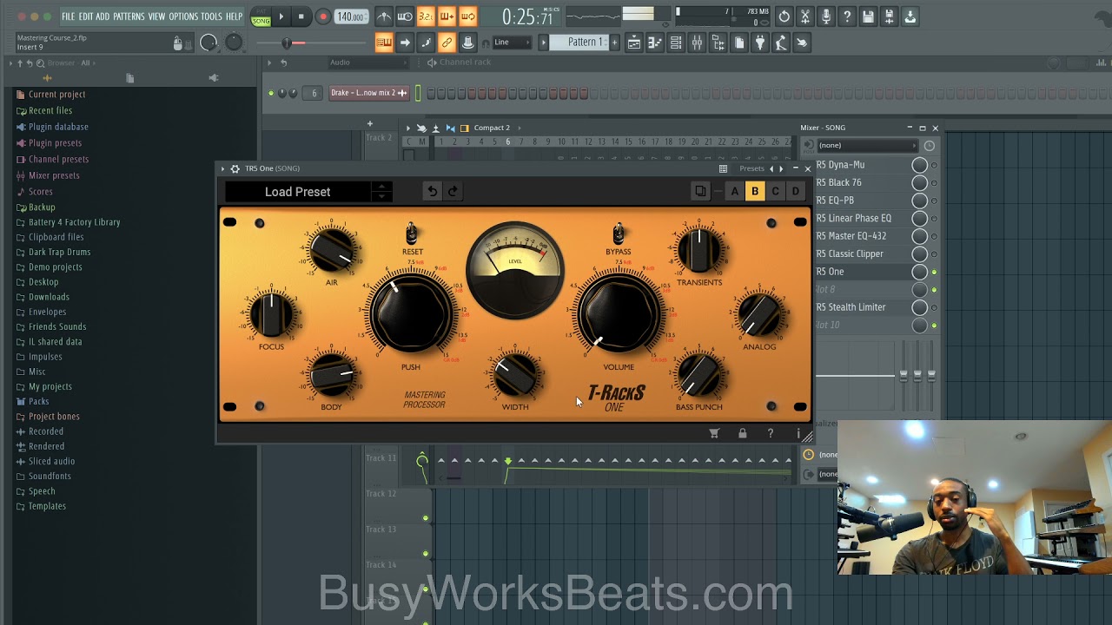
Task: Toggle the R5 One slot enable LED
Action: click(934, 272)
